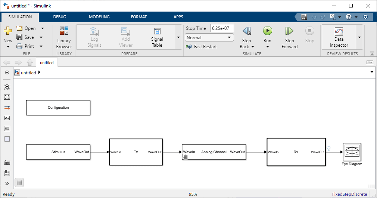
Task: Select the Rx block
Action: click(296, 152)
